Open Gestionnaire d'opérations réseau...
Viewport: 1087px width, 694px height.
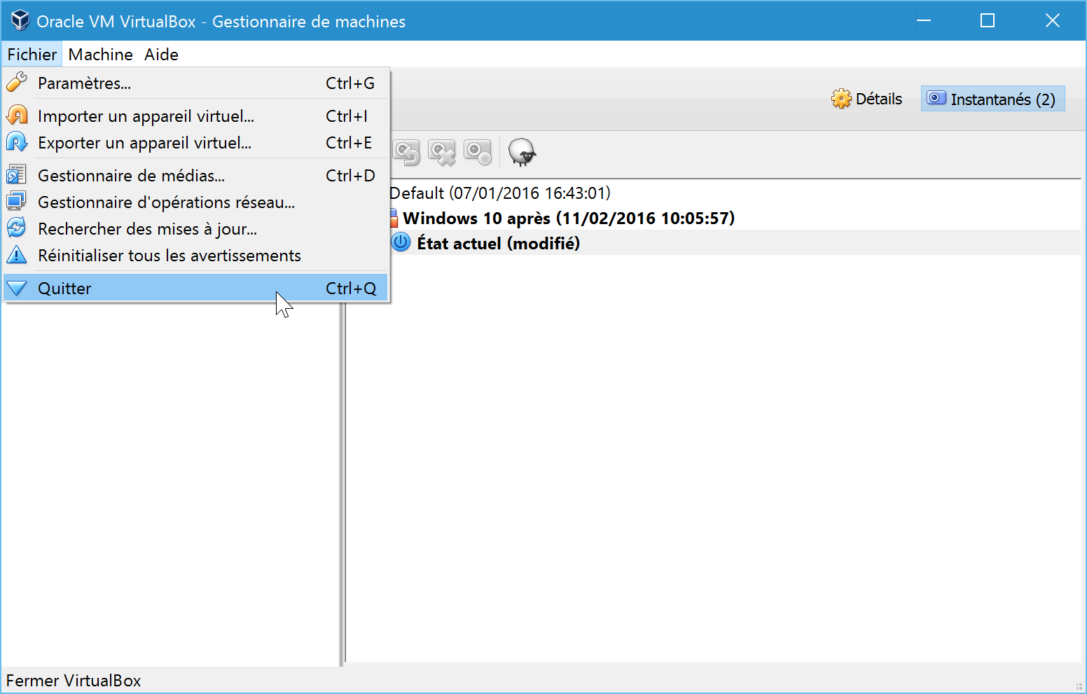pyautogui.click(x=195, y=202)
